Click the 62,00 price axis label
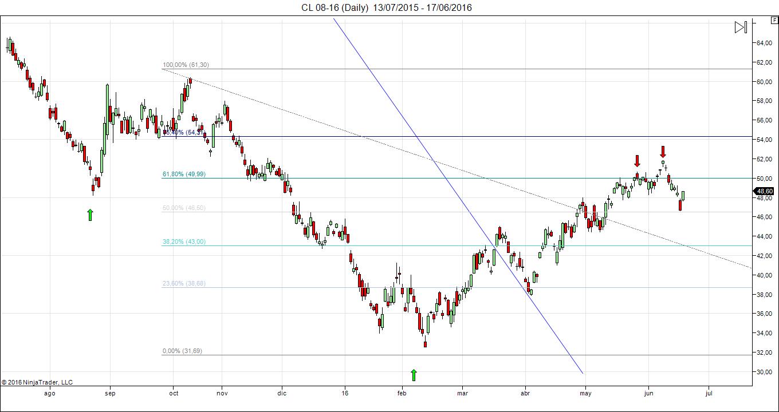 point(765,62)
